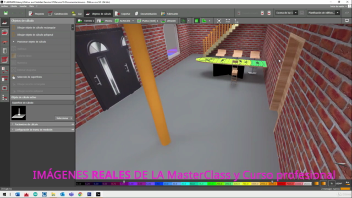Screen dimensions: 352x198
Task: Click the red dot calculation icon
Action: pos(269,13)
